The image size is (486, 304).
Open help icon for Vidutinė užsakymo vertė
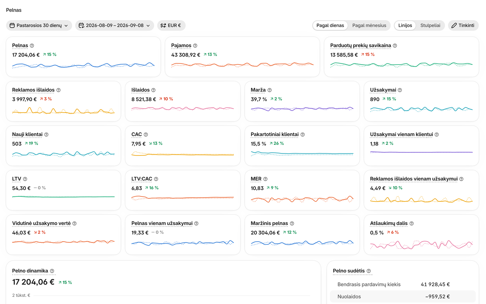pos(74,223)
